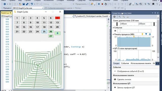This screenshot has width=162, height=91.
Task: Save the current file with the floppy icon
Action: [x=24, y=4]
